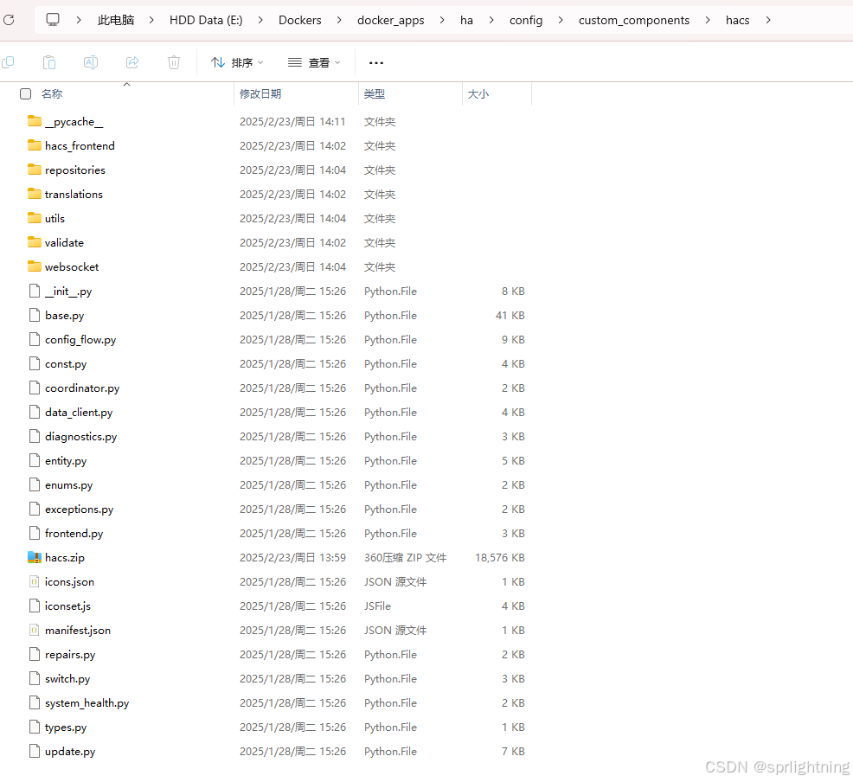This screenshot has width=853, height=782.
Task: Click the manifest.json file icon
Action: click(x=35, y=630)
